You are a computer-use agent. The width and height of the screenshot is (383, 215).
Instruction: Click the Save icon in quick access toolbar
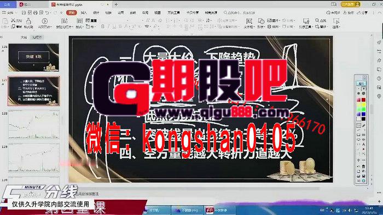point(24,13)
